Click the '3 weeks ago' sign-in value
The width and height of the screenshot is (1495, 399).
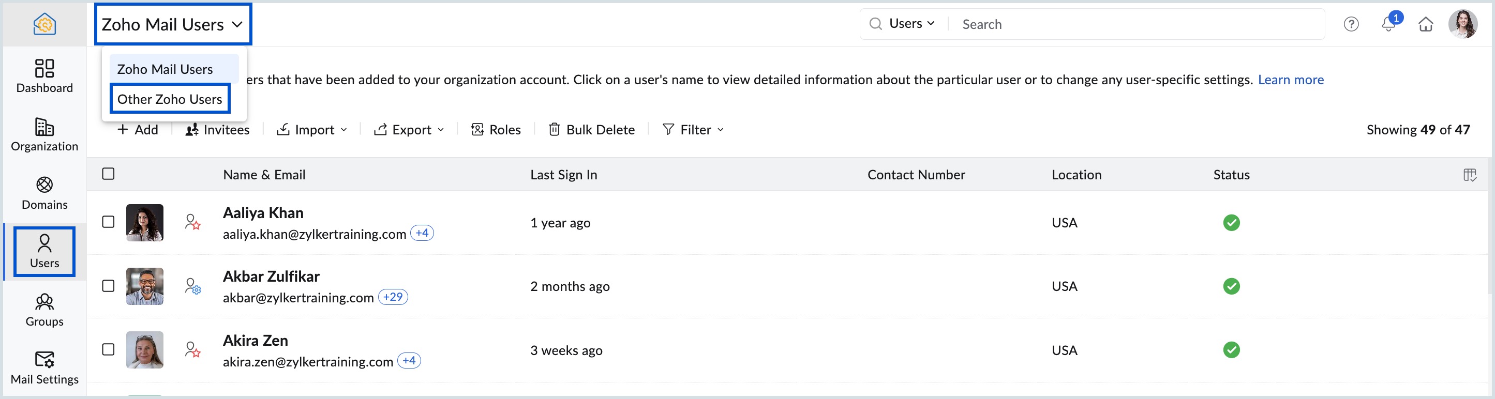[x=566, y=350]
